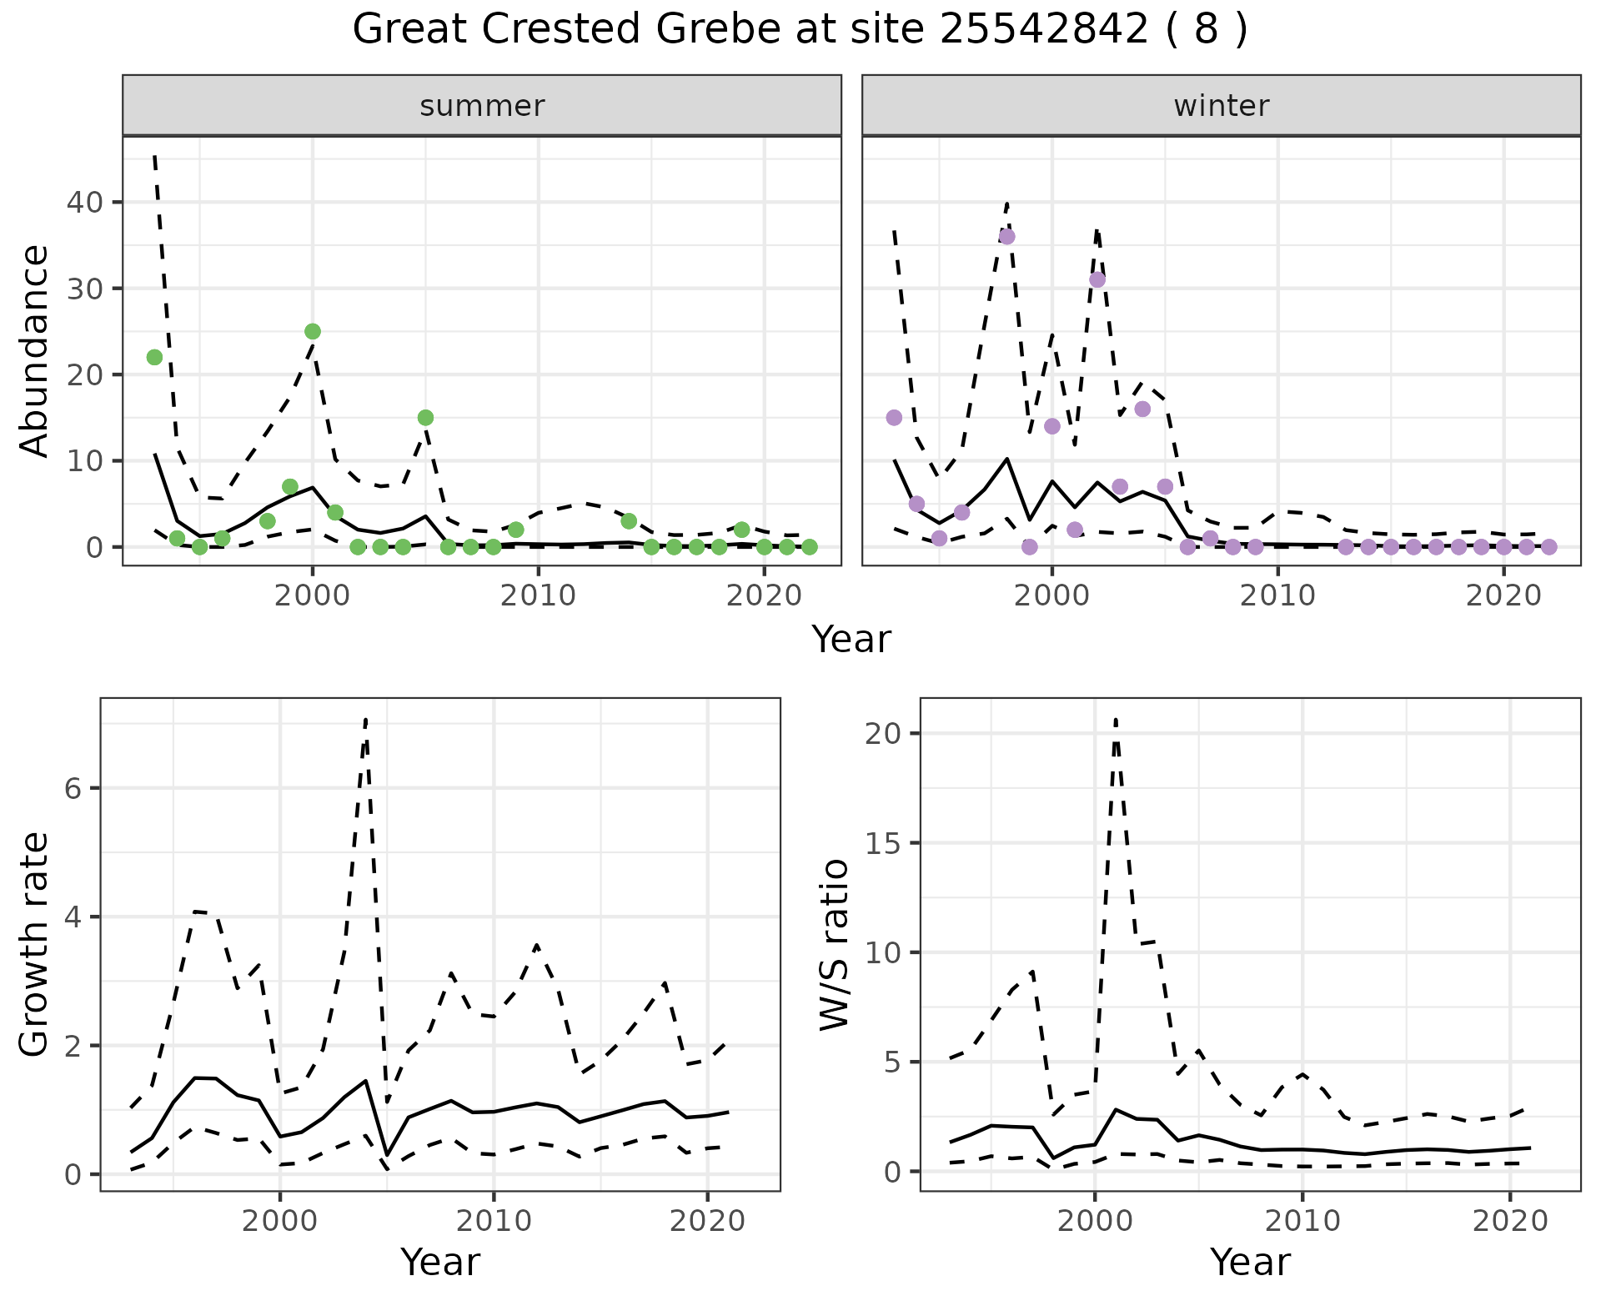Screen dimensions: 1601x1301
Task: Click the 2020 tick label under winter panel
Action: [x=1503, y=595]
